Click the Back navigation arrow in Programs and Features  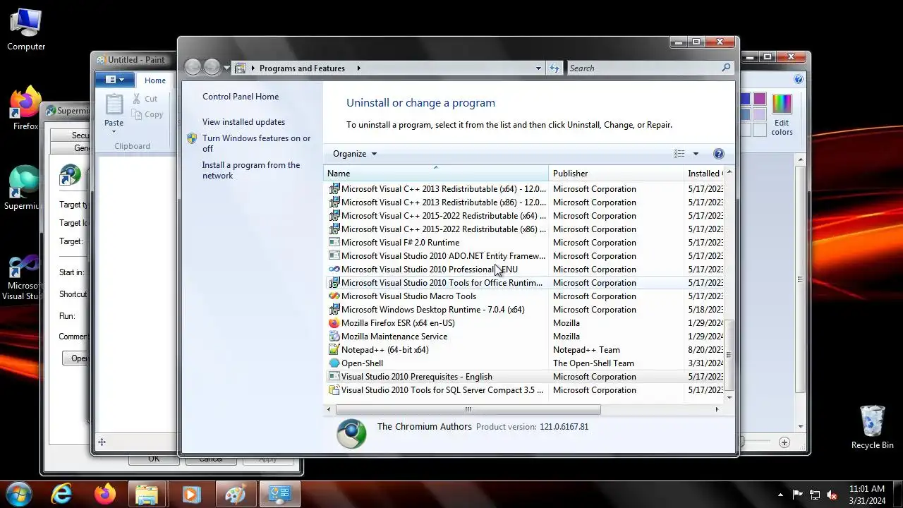click(193, 68)
